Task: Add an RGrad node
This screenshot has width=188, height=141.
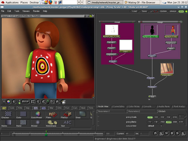Action: coord(38,123)
